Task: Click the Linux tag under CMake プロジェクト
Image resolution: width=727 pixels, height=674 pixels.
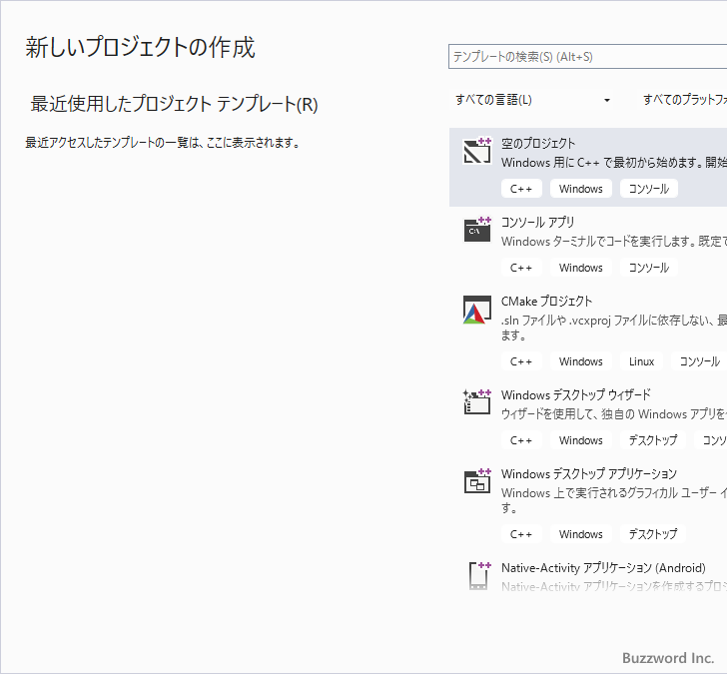Action: (x=642, y=361)
